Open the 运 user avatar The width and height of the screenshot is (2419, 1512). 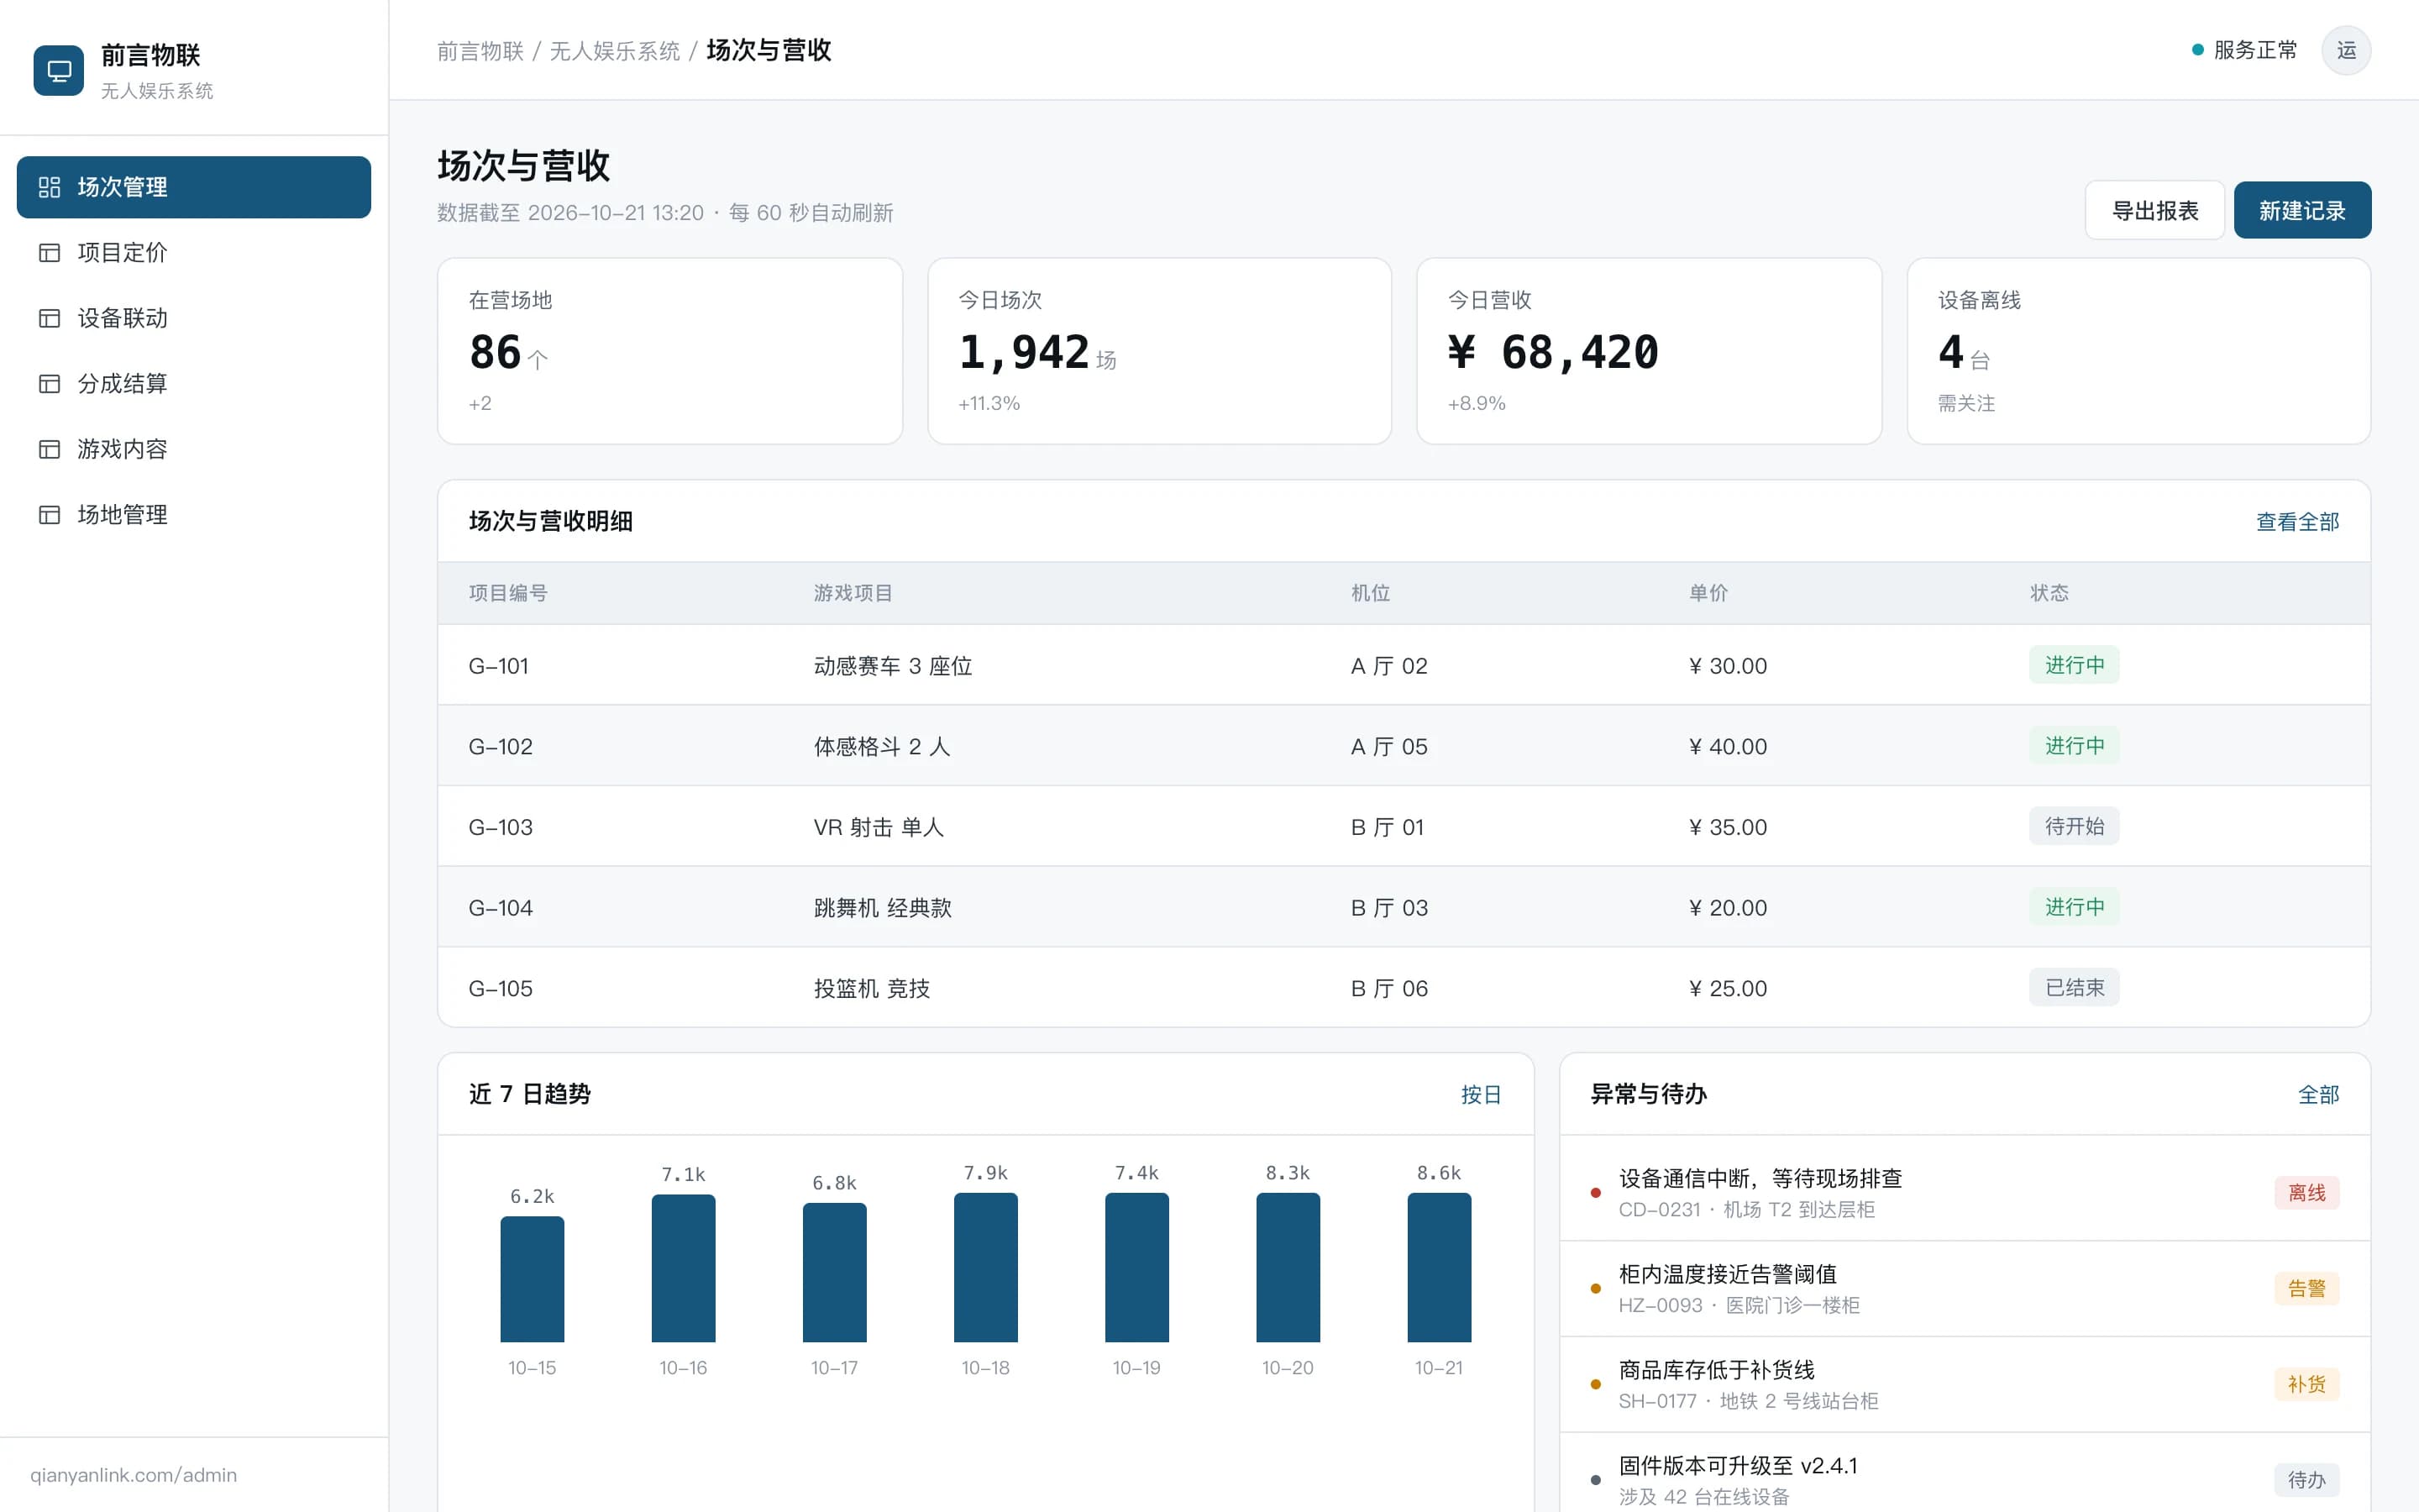[x=2346, y=50]
